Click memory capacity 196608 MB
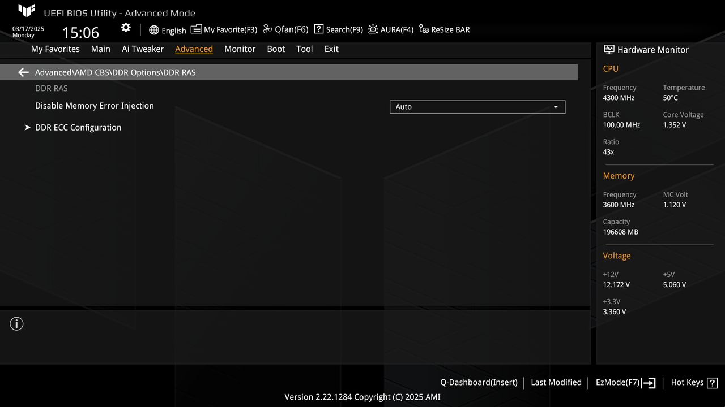Screen dimensions: 725x407 (621, 232)
